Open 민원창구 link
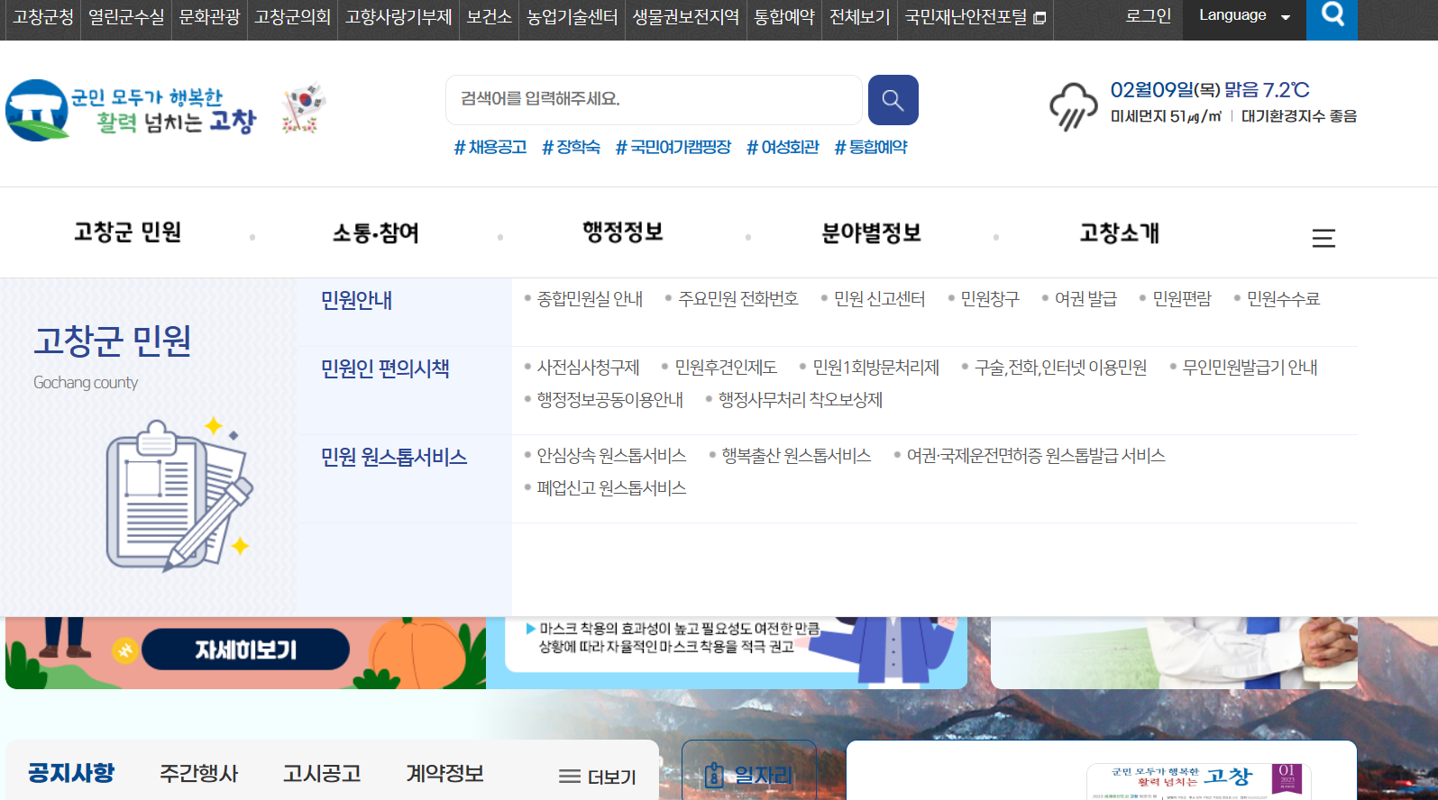This screenshot has width=1438, height=800. (x=989, y=299)
